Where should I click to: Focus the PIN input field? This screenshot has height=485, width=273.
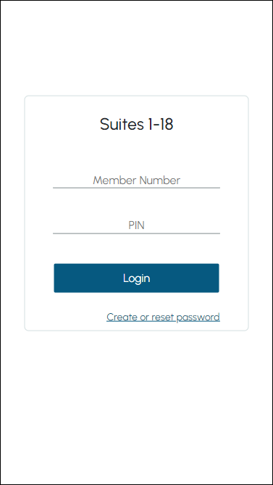tap(136, 225)
